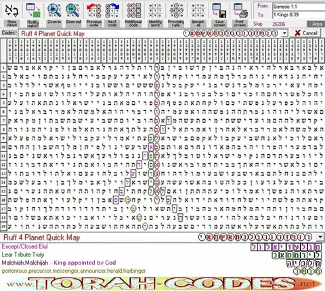This screenshot has width=325, height=291.
Task: Click the From field showing Genesis 1:1
Action: pyautogui.click(x=299, y=7)
